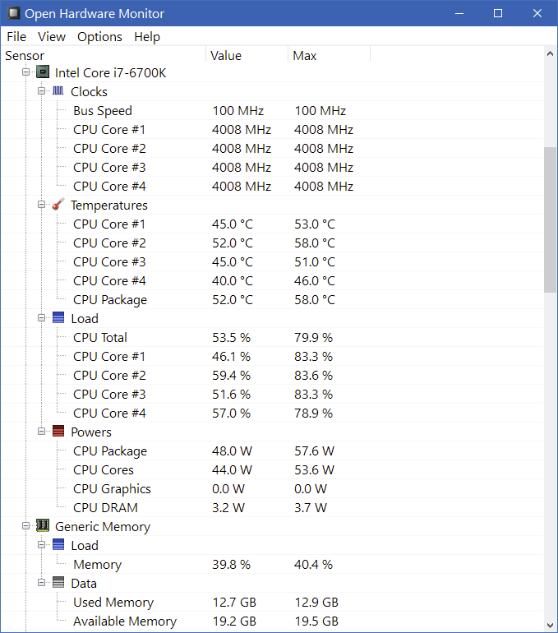Image resolution: width=558 pixels, height=633 pixels.
Task: Click the 100 MHz Bus Speed value
Action: point(238,111)
